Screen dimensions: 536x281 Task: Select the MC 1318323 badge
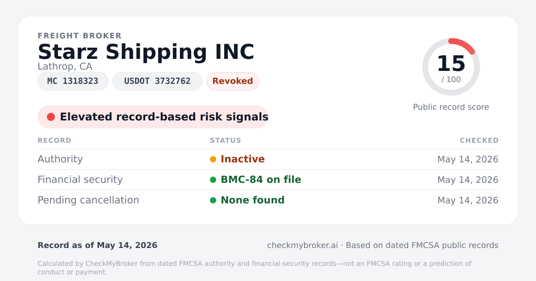73,81
